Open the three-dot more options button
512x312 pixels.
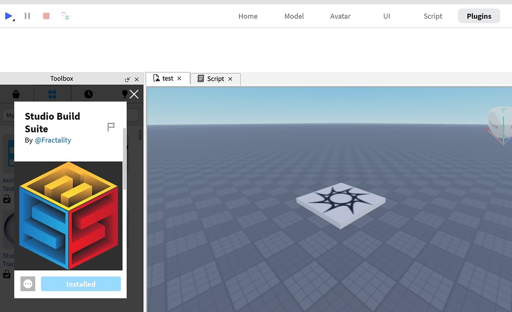pyautogui.click(x=28, y=284)
